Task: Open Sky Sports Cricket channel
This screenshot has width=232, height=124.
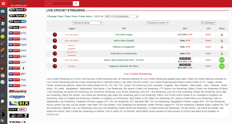Action: (18, 39)
